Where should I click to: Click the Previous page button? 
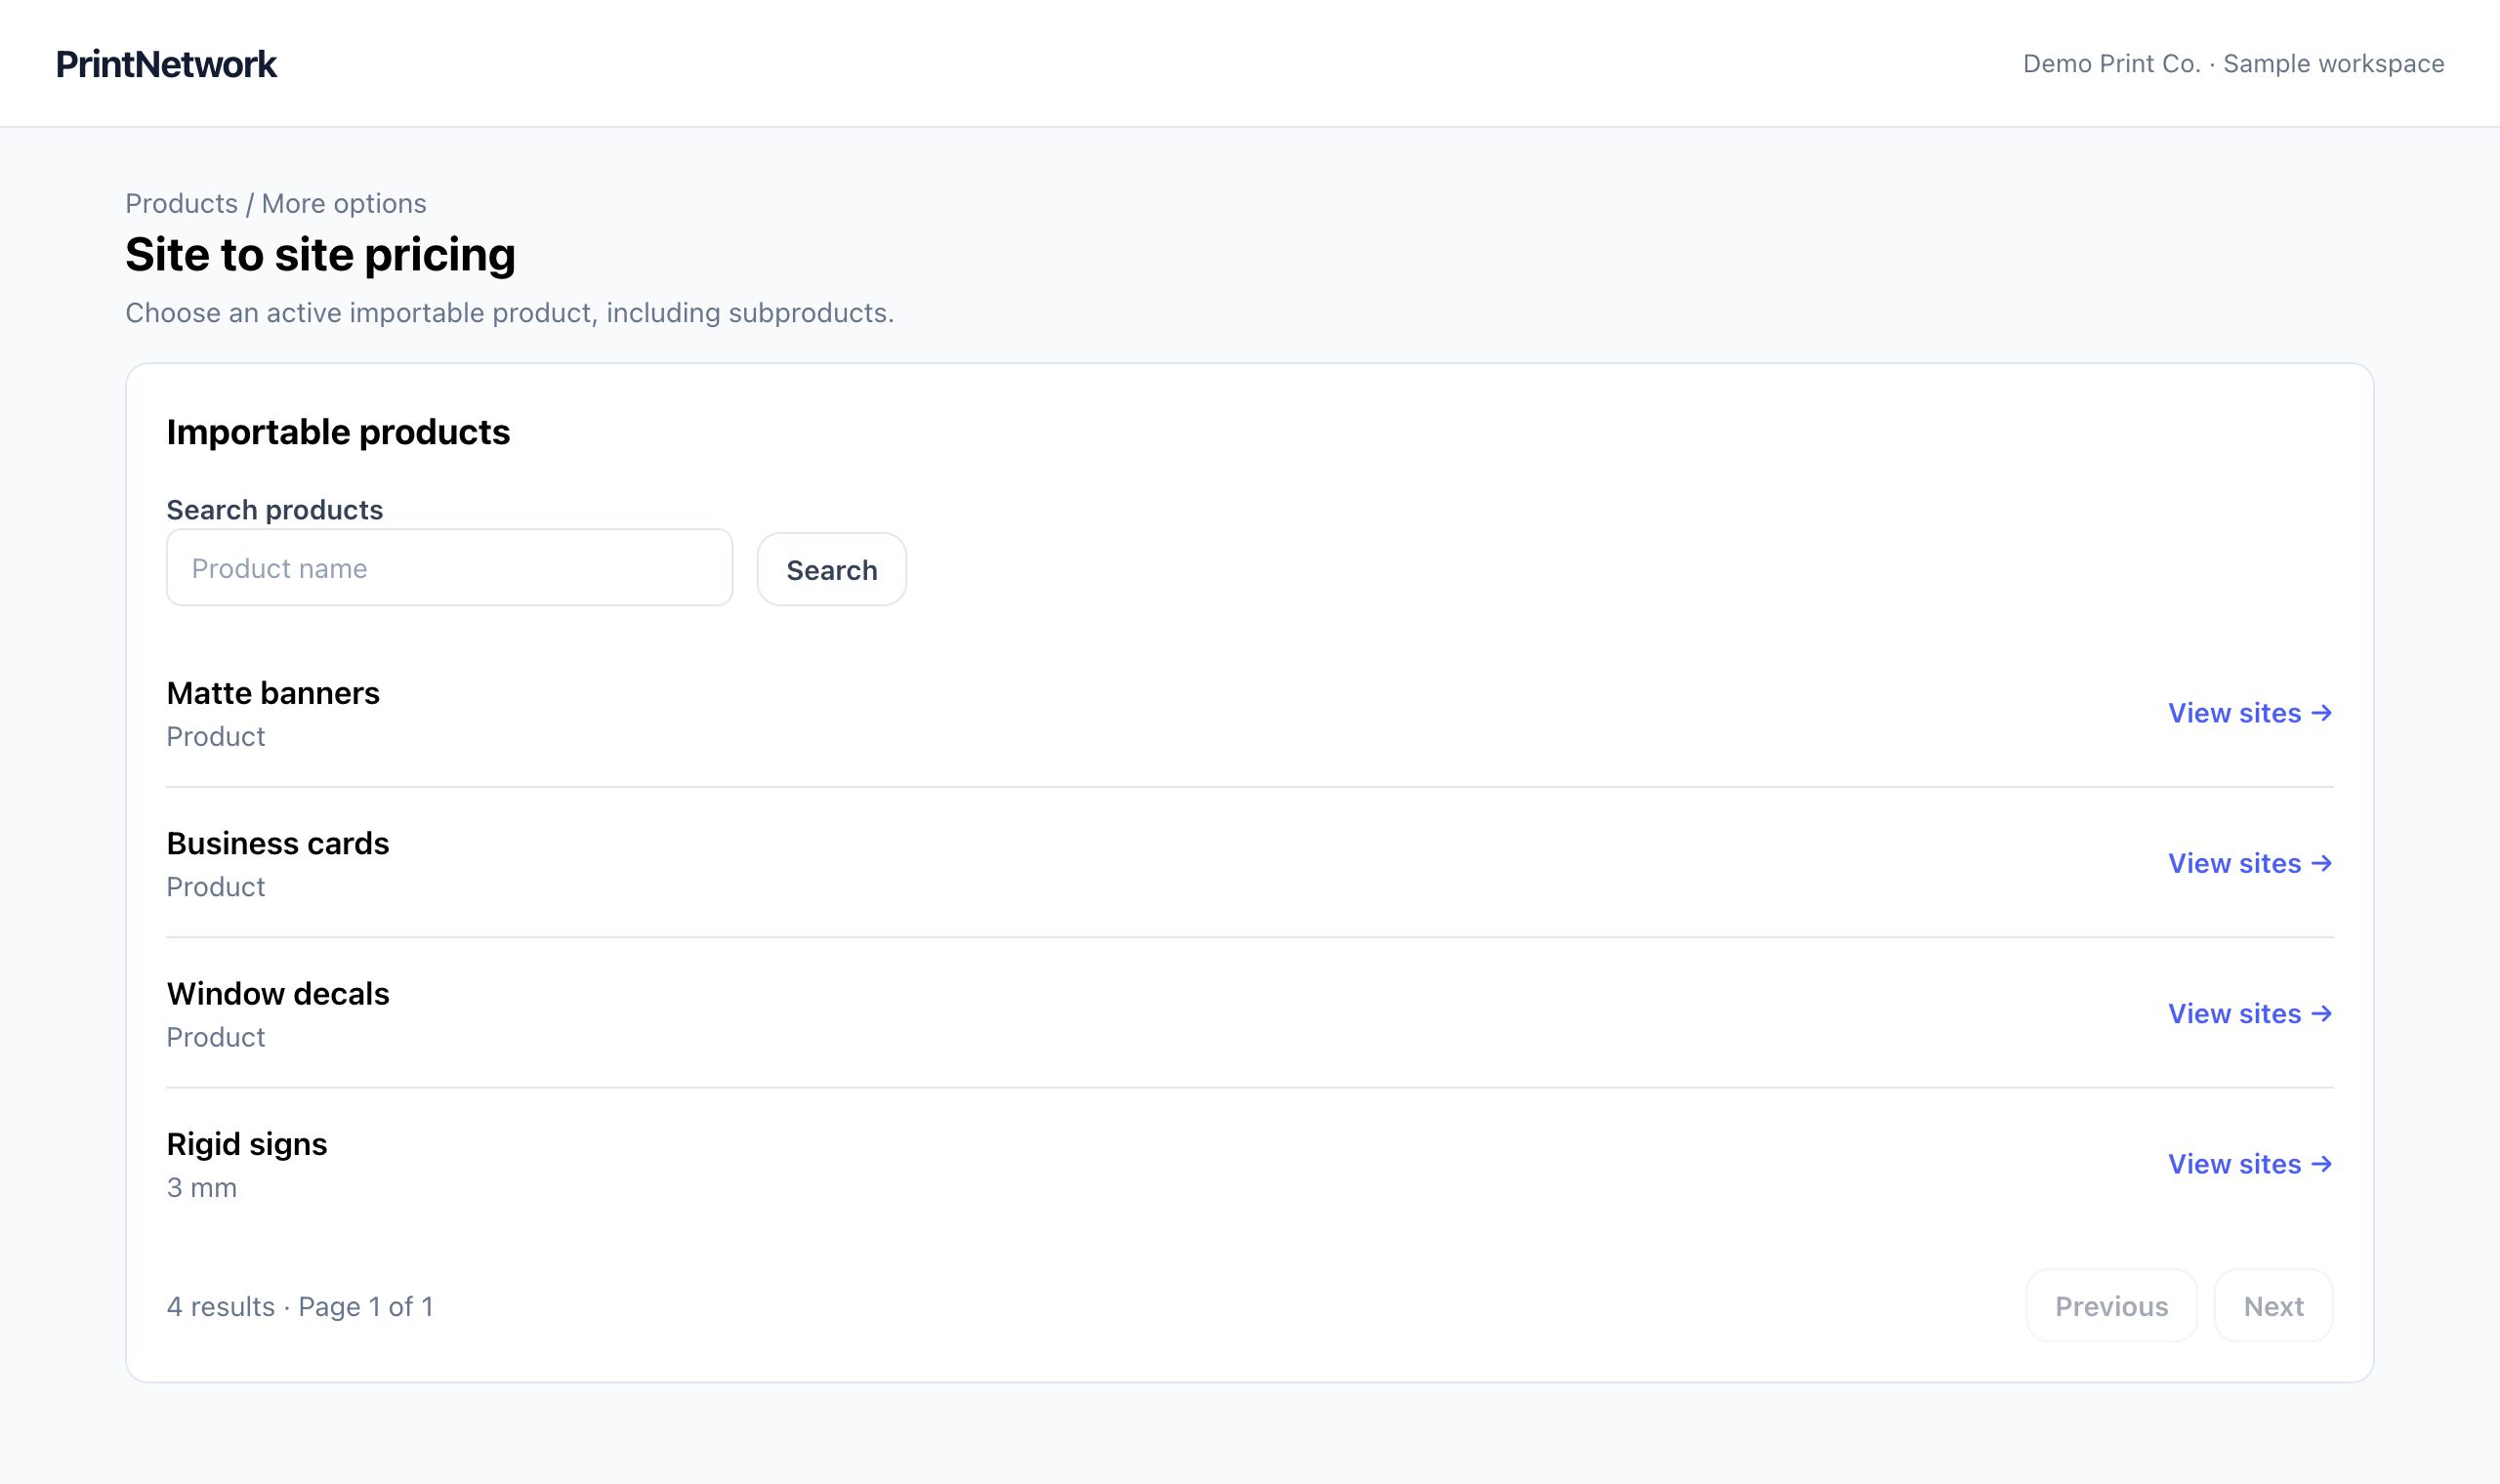tap(2111, 1306)
